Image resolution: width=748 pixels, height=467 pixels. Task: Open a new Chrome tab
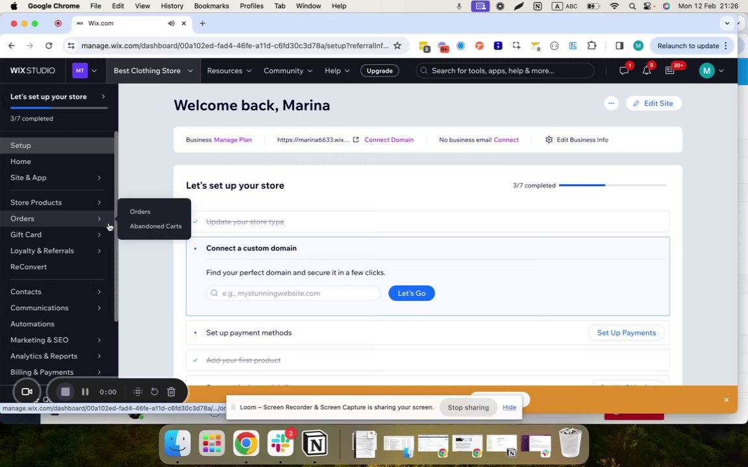[203, 23]
